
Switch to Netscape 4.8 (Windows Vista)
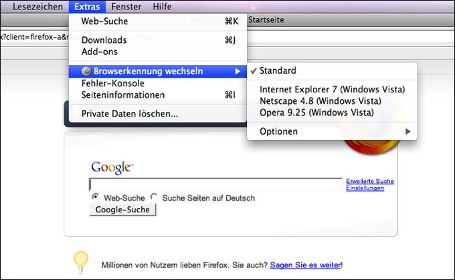pos(332,100)
